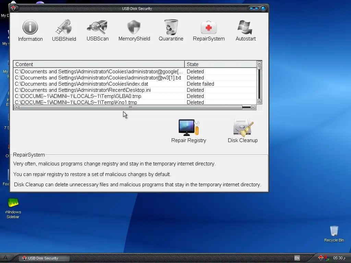Viewport: 351px width, 263px height.
Task: Run the Repair Registry tool
Action: coord(189,131)
